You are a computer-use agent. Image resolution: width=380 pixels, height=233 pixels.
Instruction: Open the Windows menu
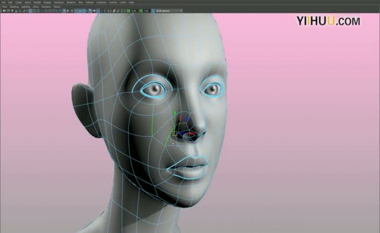(59, 3)
